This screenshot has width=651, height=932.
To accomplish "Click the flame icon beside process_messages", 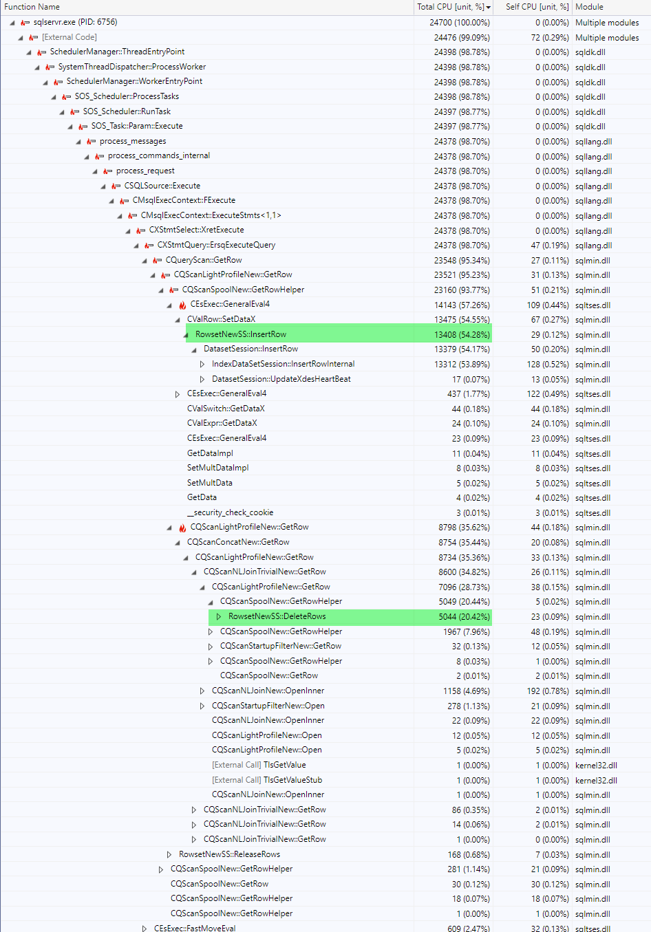I will [x=92, y=142].
